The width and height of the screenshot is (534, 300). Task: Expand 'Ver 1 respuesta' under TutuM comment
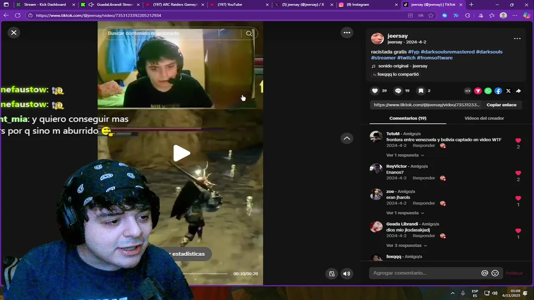405,155
